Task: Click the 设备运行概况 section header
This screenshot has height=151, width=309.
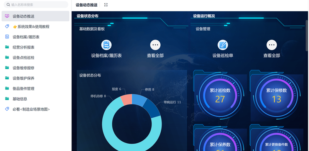Action: pyautogui.click(x=204, y=16)
